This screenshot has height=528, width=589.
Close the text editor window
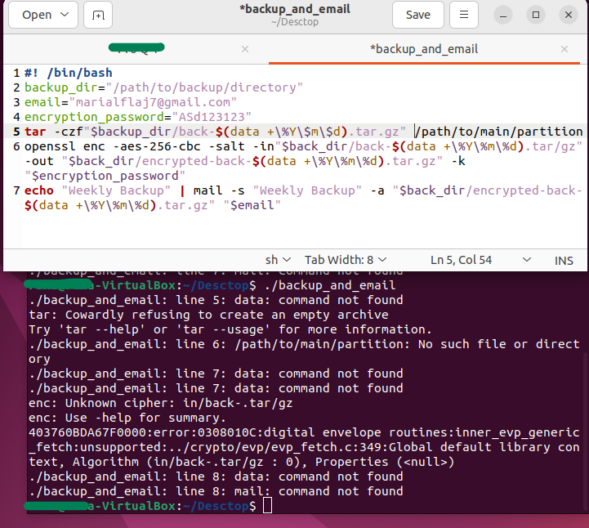(x=569, y=15)
